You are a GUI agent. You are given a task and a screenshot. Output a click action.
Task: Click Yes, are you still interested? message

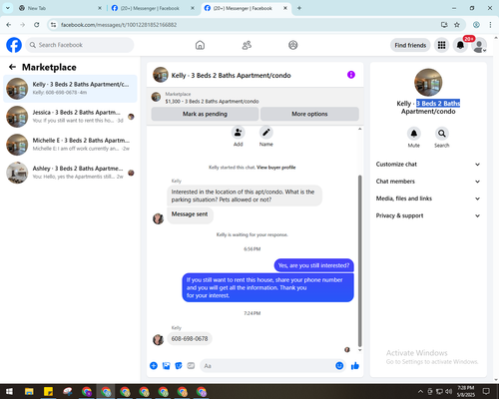(x=313, y=265)
